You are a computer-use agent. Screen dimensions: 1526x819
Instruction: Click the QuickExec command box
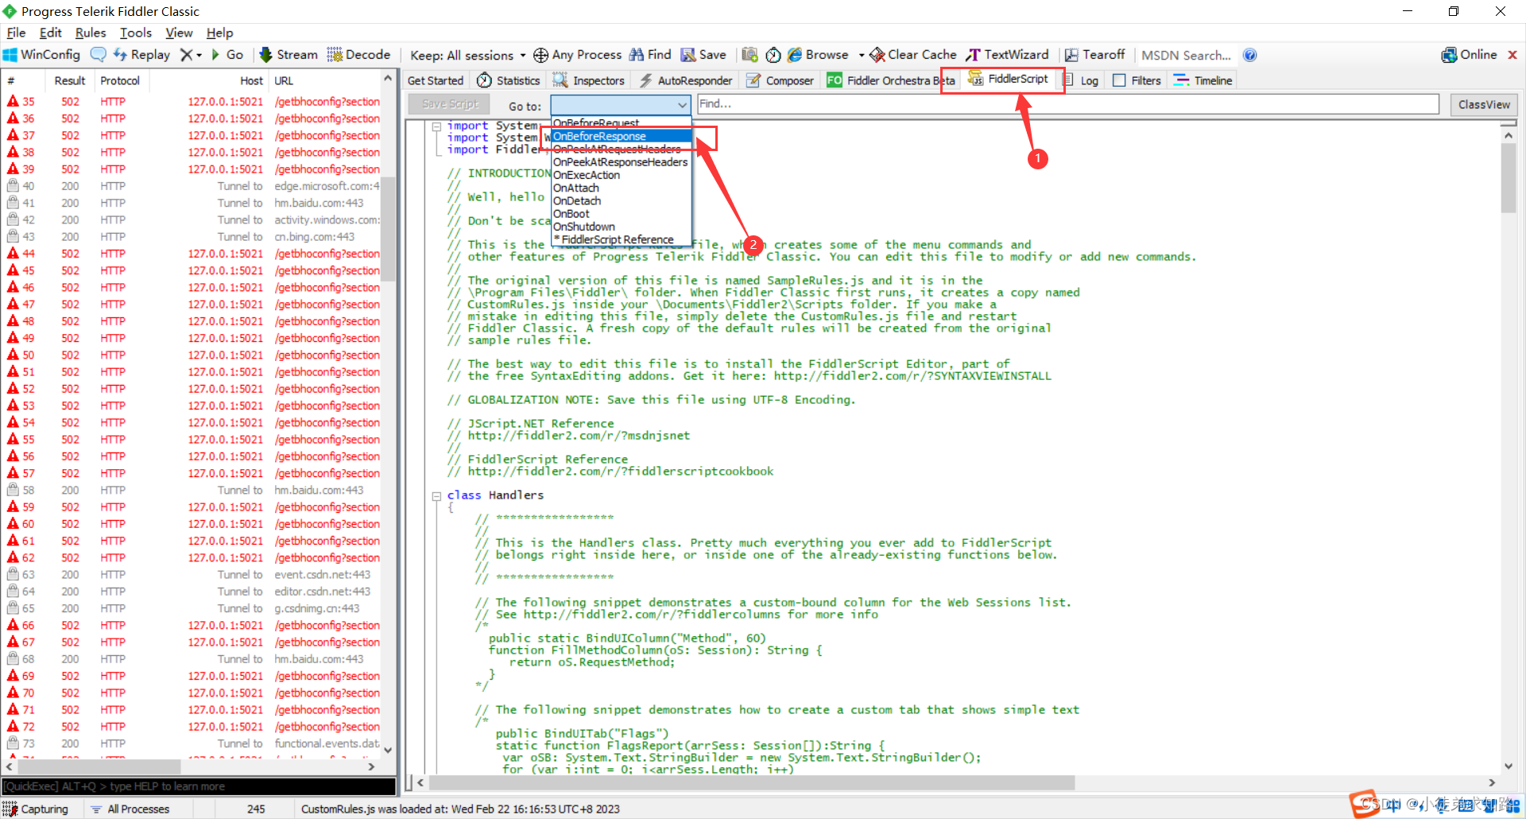tap(199, 786)
